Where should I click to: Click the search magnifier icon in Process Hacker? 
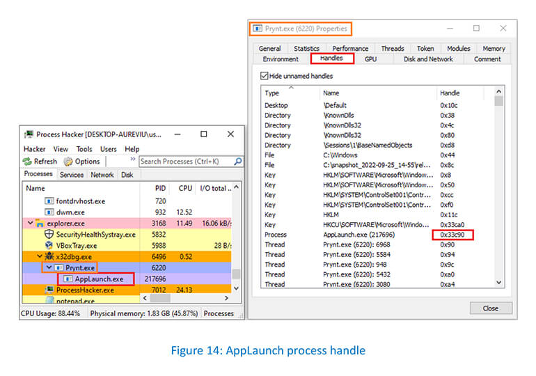(238, 161)
